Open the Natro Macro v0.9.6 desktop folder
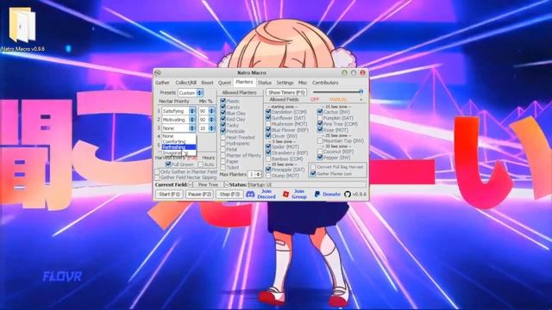 point(22,30)
